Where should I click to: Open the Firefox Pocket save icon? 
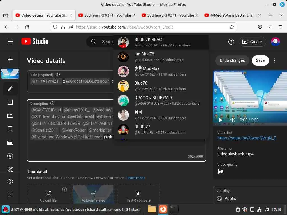(x=260, y=27)
